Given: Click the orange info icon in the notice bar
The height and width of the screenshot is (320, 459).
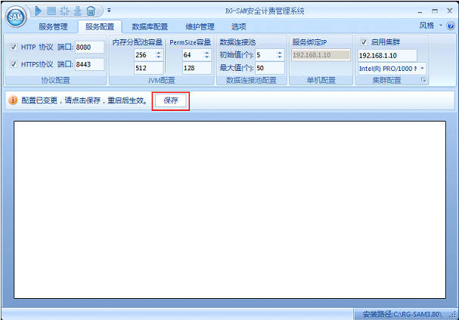Looking at the screenshot, I should tap(13, 100).
